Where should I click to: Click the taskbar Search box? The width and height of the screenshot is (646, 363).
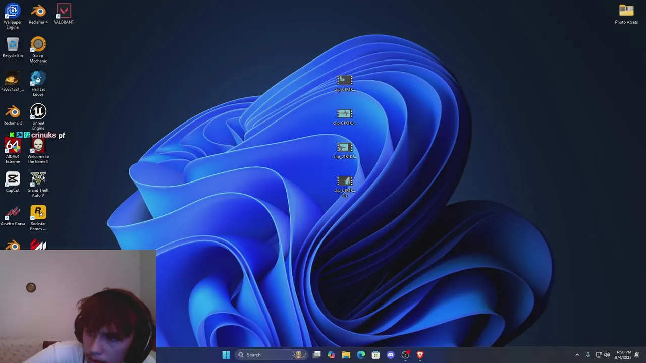(272, 355)
